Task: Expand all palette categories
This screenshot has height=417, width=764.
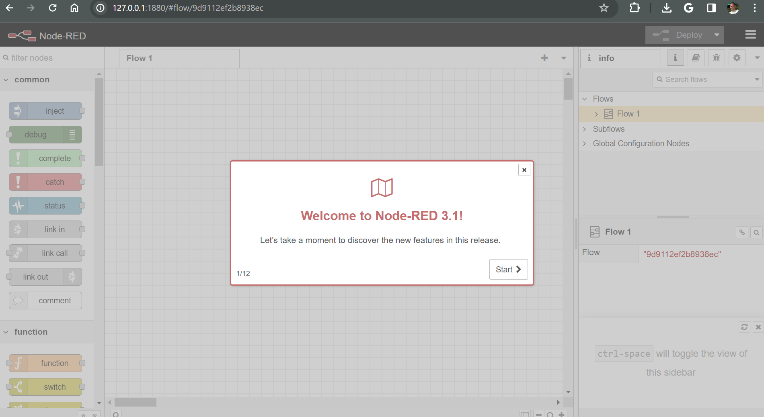Action: coord(94,414)
